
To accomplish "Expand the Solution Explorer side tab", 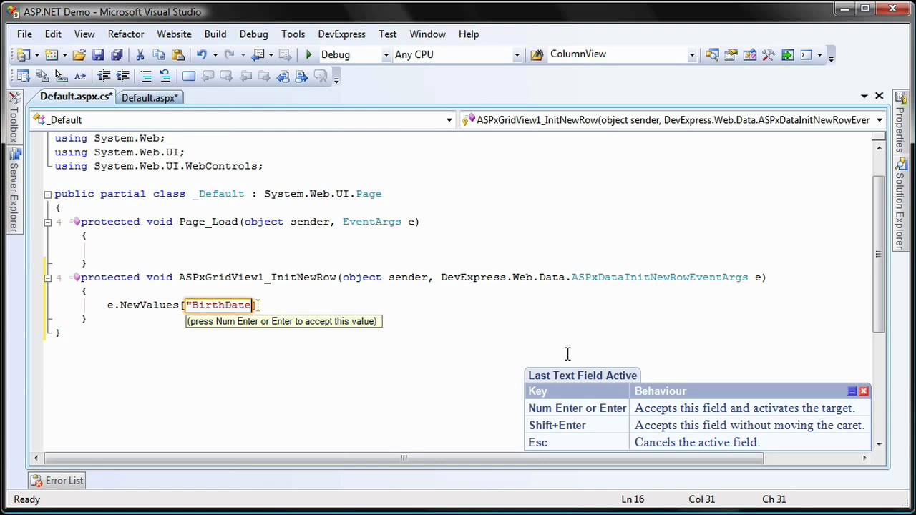I will coord(900,203).
